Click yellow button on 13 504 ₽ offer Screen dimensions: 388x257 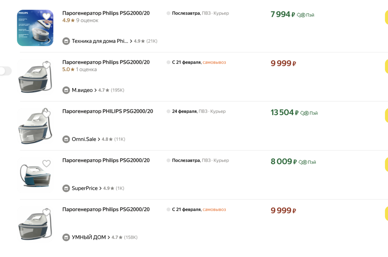pos(386,116)
